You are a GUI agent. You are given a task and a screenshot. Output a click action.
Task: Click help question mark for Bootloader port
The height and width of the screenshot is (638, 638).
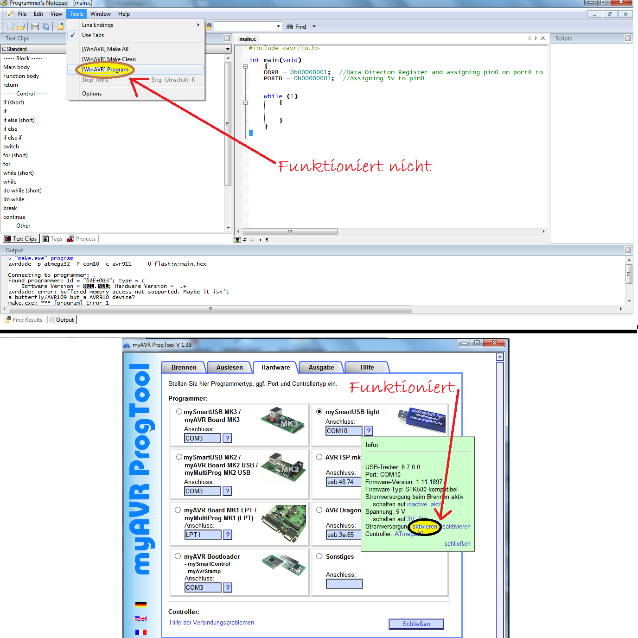tap(228, 587)
